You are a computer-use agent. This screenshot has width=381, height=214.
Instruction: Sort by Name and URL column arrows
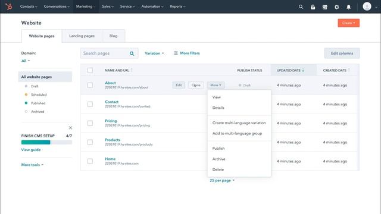[x=132, y=70]
